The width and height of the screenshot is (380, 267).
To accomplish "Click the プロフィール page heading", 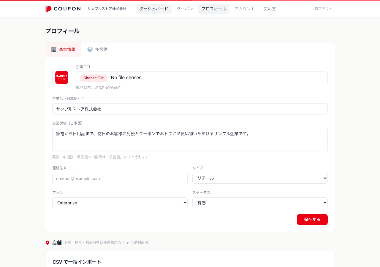I will pyautogui.click(x=62, y=31).
